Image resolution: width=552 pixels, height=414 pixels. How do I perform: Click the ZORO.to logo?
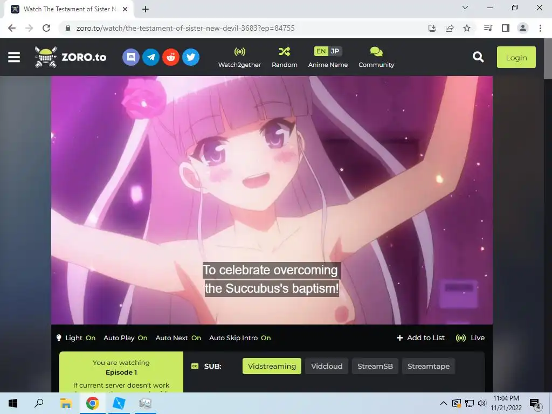71,57
